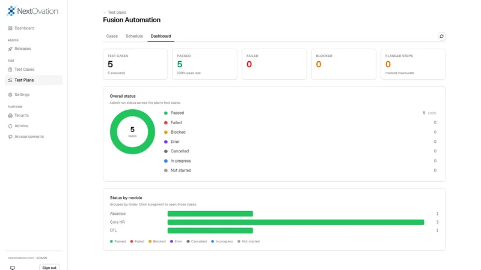The width and height of the screenshot is (481, 270).
Task: Click the Settings gear icon
Action: tap(10, 95)
